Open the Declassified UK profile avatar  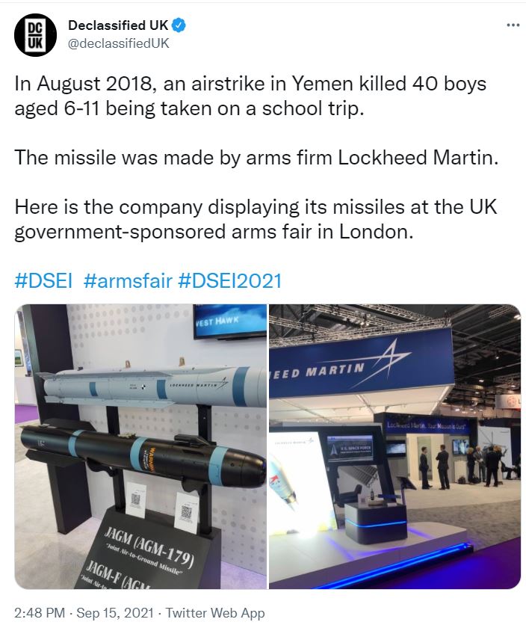(35, 35)
